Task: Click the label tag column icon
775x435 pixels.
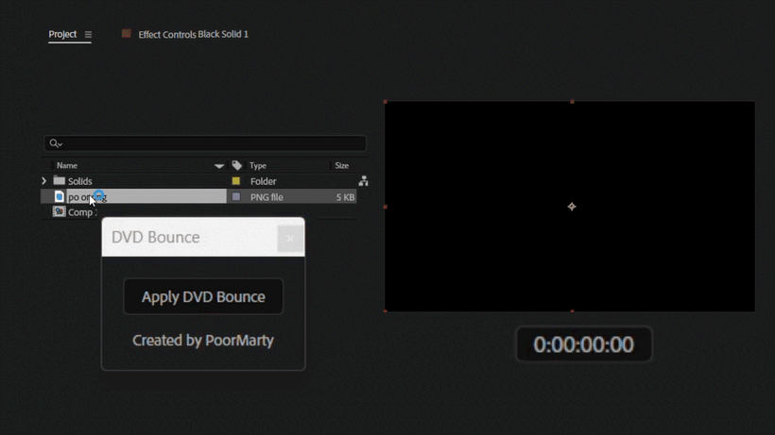Action: click(236, 165)
